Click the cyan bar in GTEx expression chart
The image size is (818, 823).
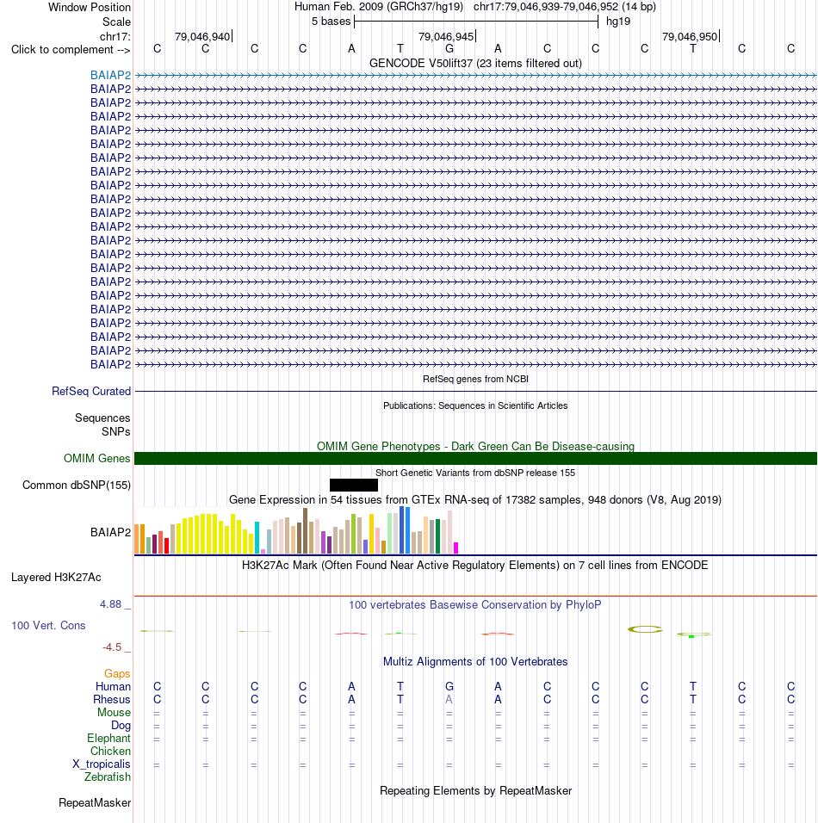point(257,538)
